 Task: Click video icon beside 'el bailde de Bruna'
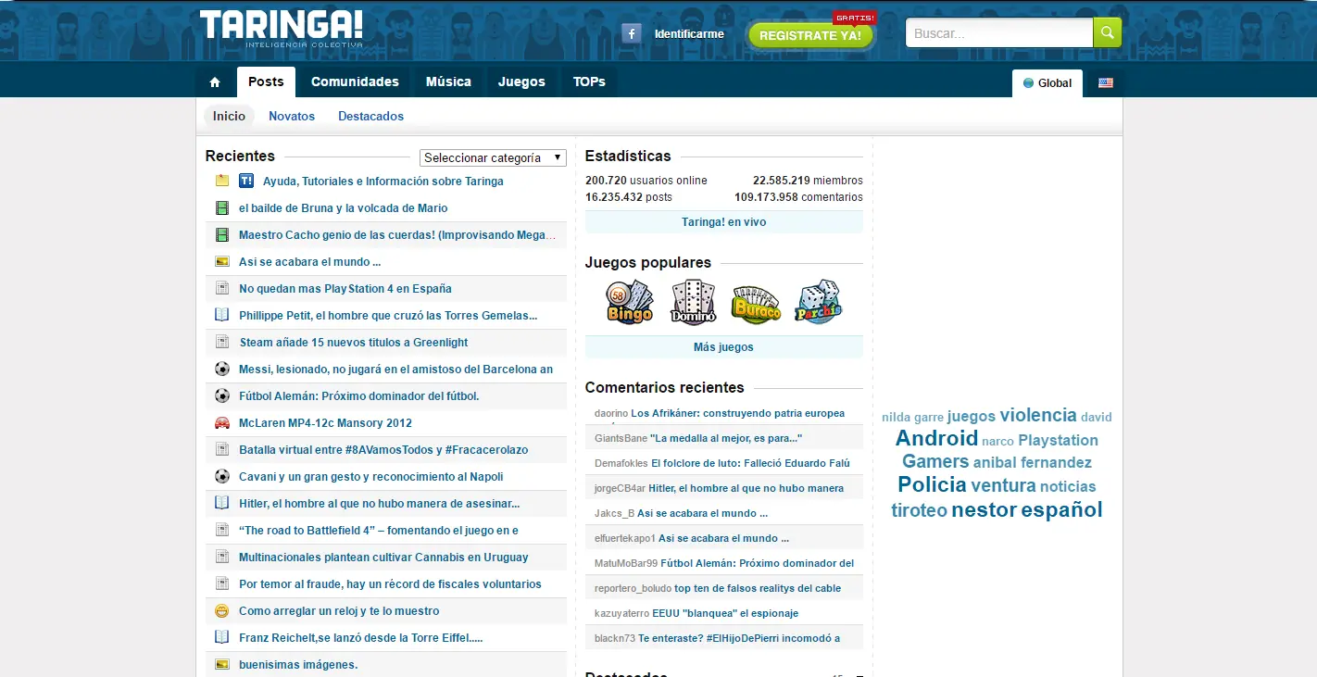[222, 208]
